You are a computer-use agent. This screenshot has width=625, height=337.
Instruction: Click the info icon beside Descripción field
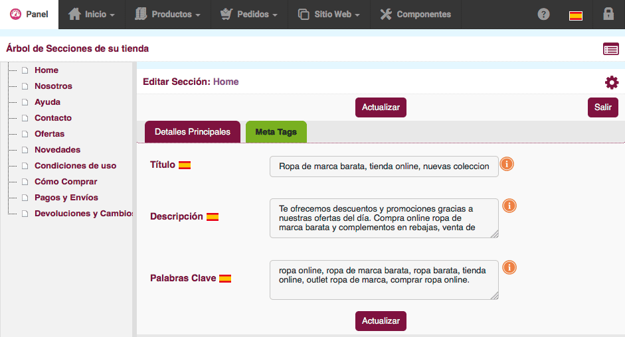509,206
